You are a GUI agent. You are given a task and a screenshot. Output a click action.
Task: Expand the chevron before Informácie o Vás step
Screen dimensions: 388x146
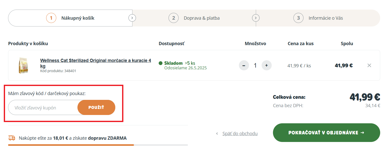(x=256, y=18)
